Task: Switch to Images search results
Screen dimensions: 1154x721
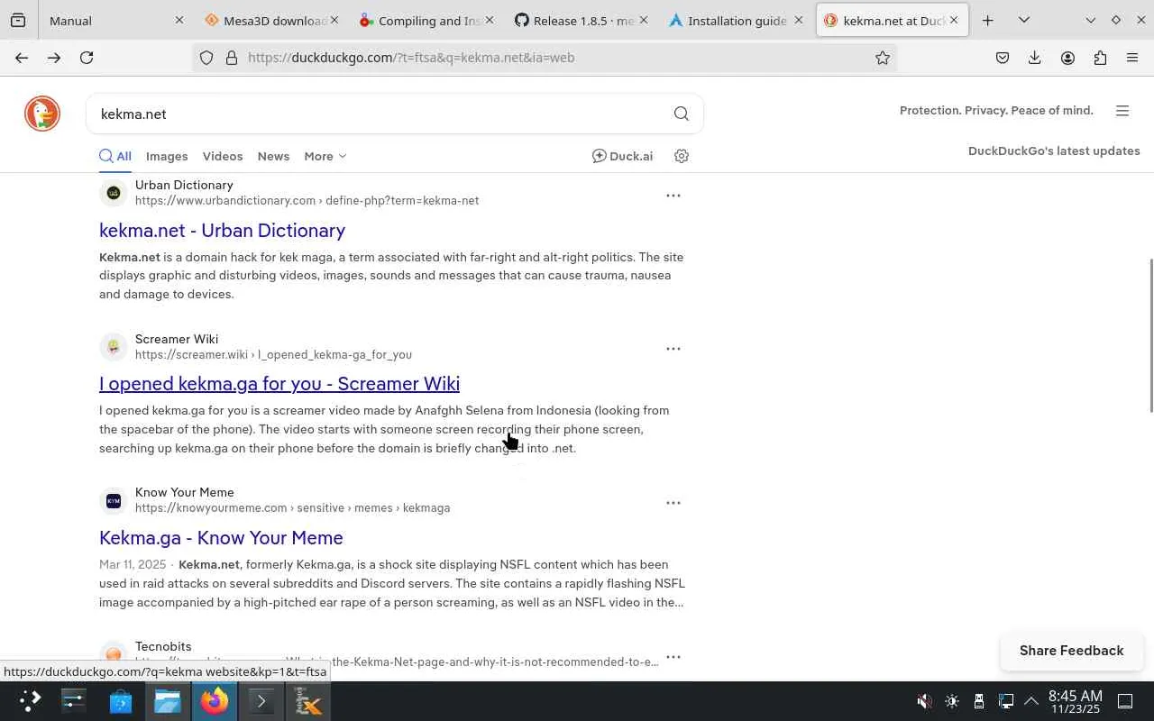Action: [167, 156]
